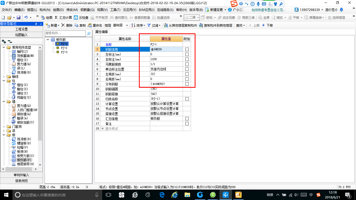
Task: Tick 附加 checkbox for 备注
Action: tap(187, 124)
